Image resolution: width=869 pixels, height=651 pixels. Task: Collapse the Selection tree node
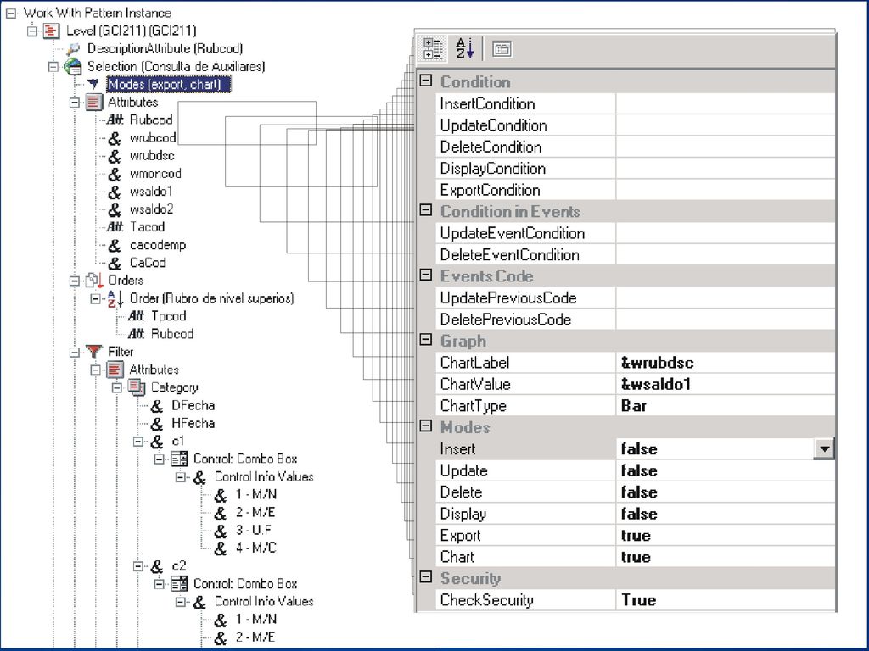pyautogui.click(x=53, y=66)
